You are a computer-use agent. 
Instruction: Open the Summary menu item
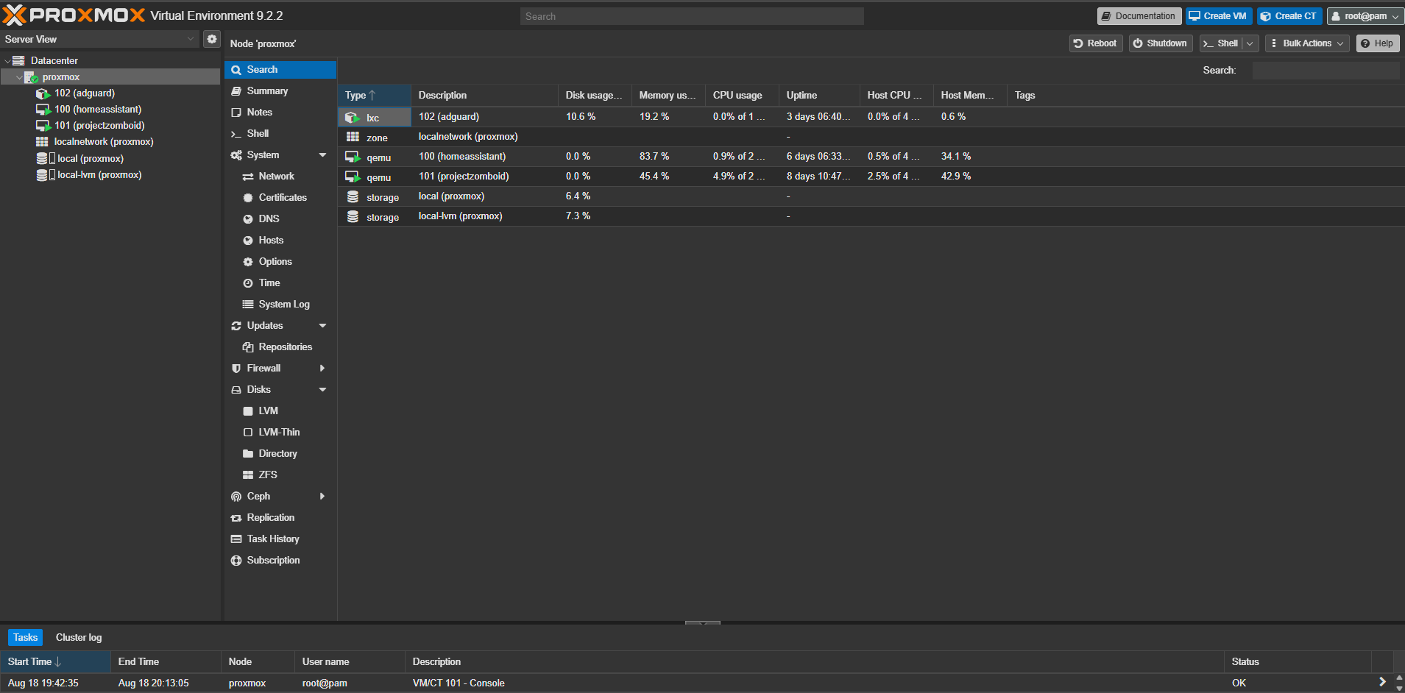tap(267, 90)
